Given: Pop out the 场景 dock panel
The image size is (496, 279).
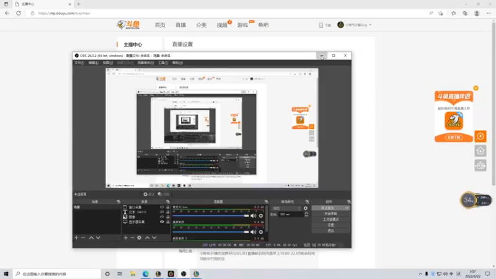Looking at the screenshot, I should coord(118,202).
